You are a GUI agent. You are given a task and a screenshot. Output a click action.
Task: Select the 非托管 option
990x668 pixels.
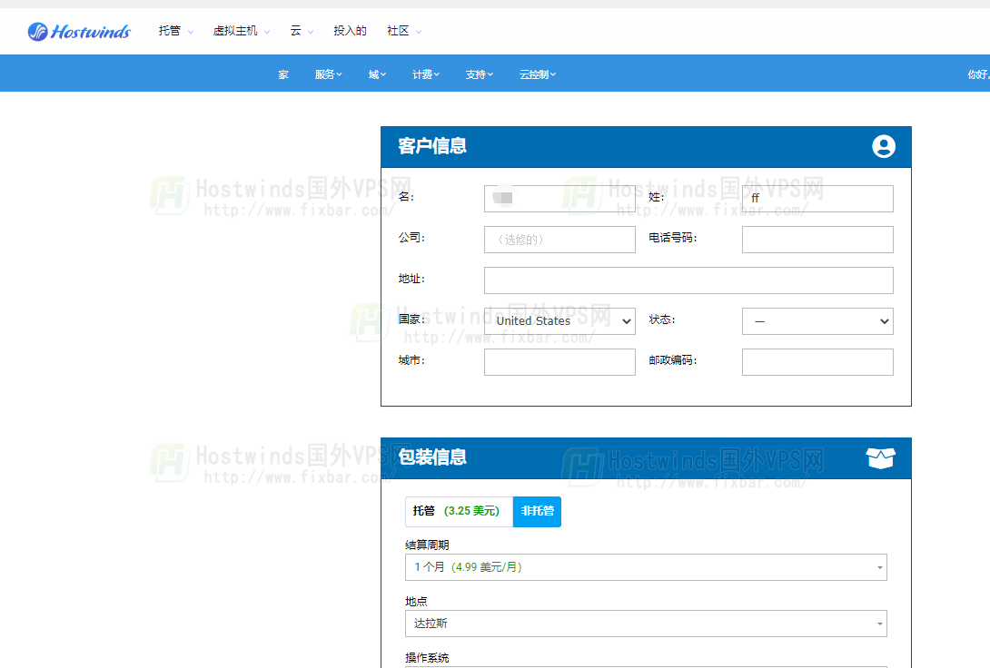click(x=538, y=512)
